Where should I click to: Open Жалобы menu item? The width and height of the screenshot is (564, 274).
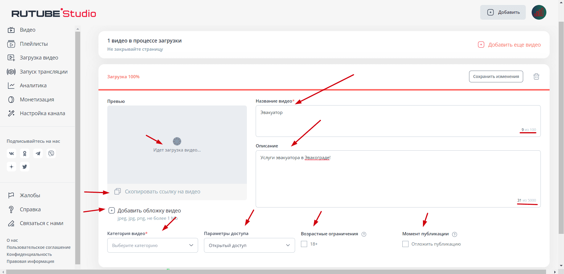[x=30, y=195]
